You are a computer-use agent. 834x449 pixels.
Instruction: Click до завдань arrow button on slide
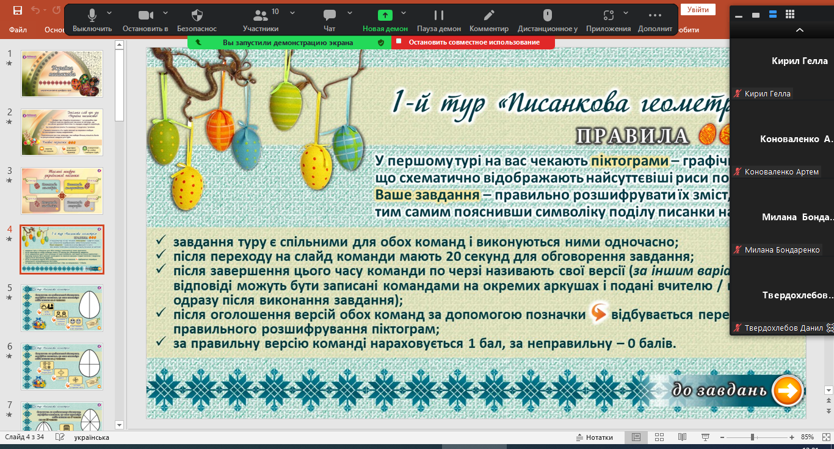(788, 391)
